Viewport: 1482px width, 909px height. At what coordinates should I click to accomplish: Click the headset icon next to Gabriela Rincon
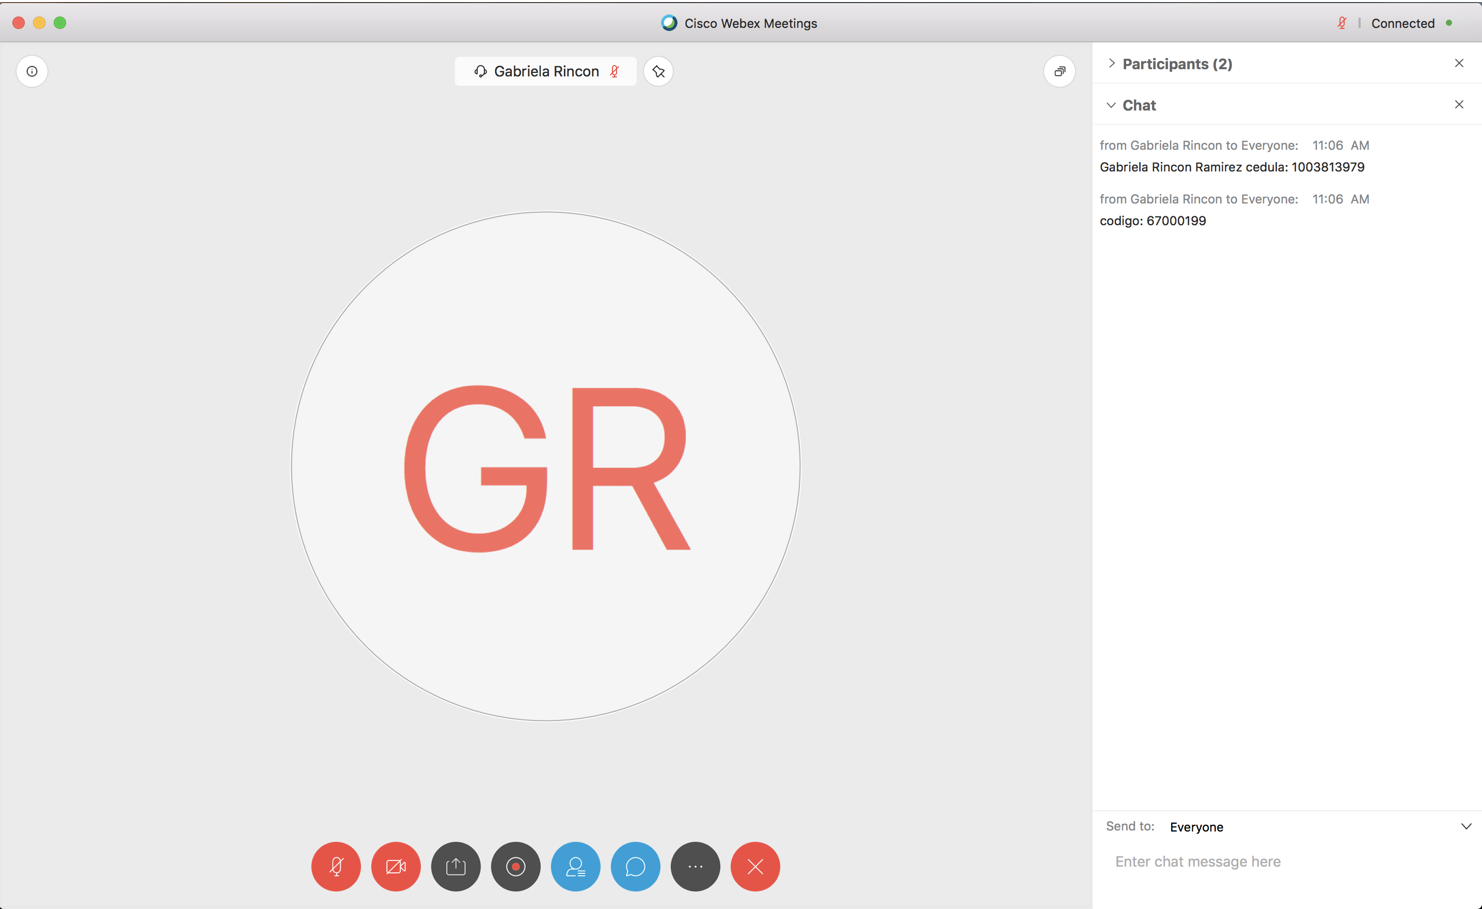pyautogui.click(x=481, y=72)
